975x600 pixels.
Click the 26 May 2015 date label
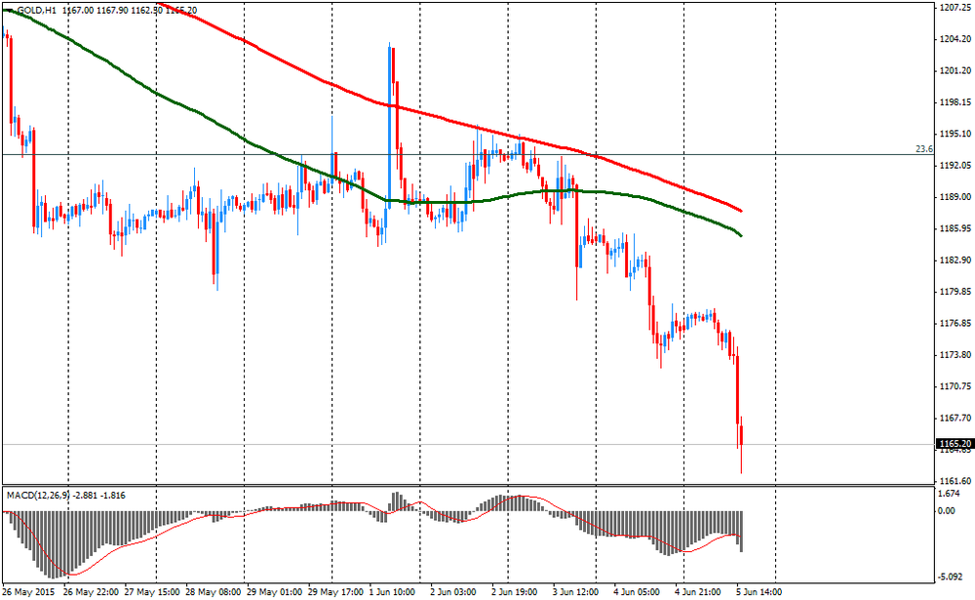point(28,592)
